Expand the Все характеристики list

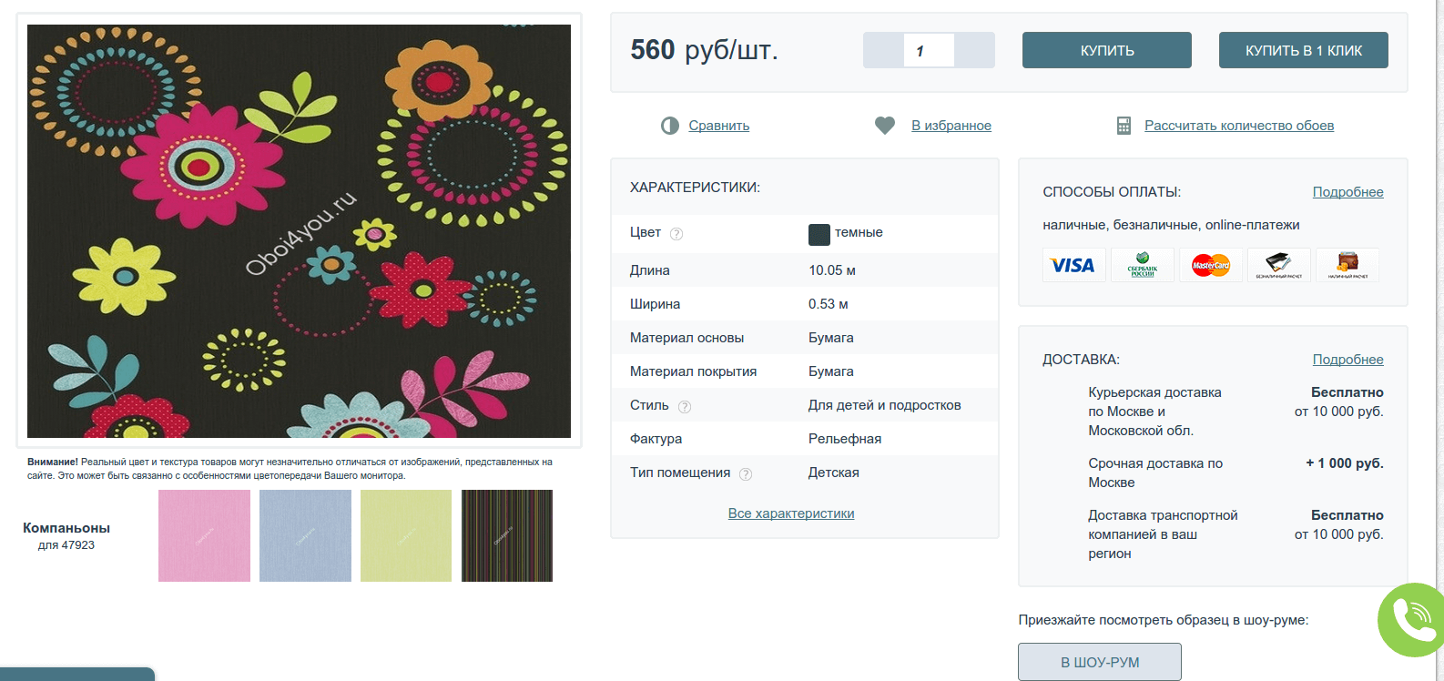(x=790, y=513)
